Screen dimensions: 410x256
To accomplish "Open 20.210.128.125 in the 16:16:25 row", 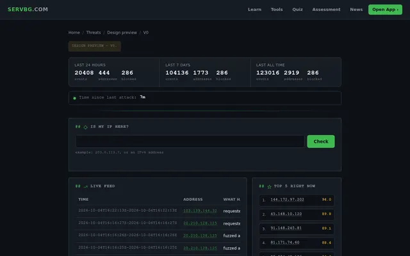I will (x=200, y=248).
